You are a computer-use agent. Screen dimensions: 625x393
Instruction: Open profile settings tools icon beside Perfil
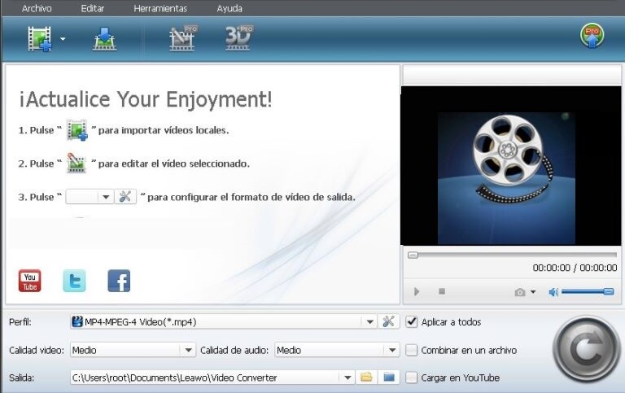388,321
